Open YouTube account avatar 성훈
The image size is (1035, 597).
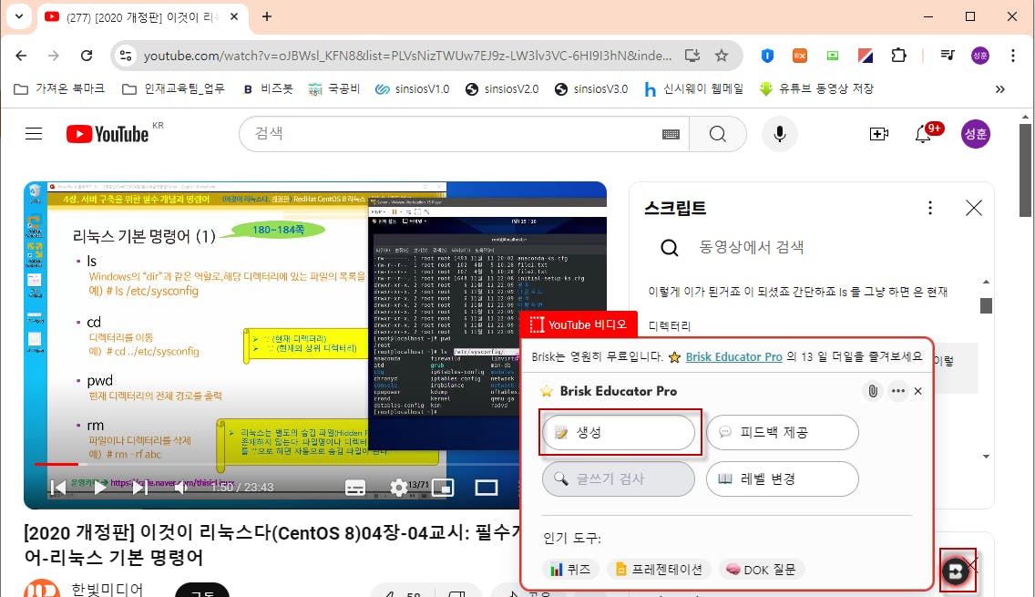pos(975,134)
